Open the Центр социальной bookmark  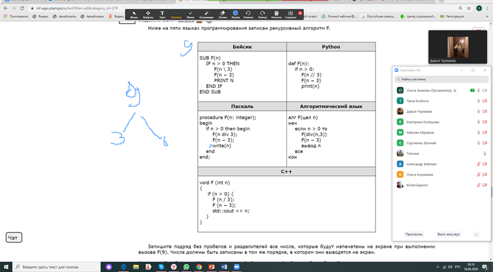(x=418, y=17)
